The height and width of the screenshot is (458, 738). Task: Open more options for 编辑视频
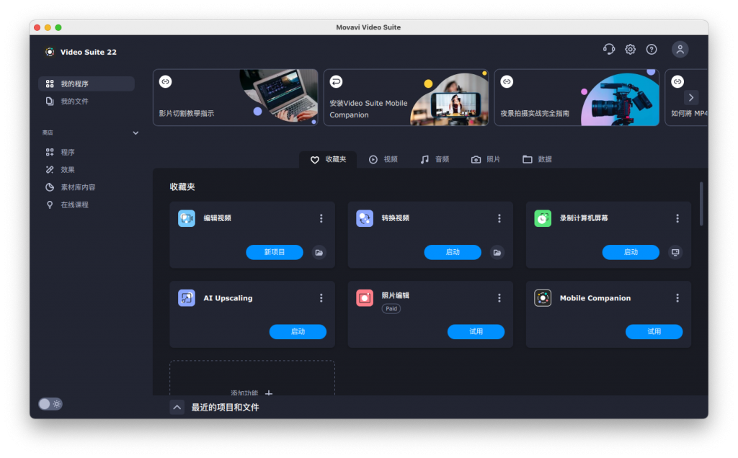pyautogui.click(x=321, y=218)
